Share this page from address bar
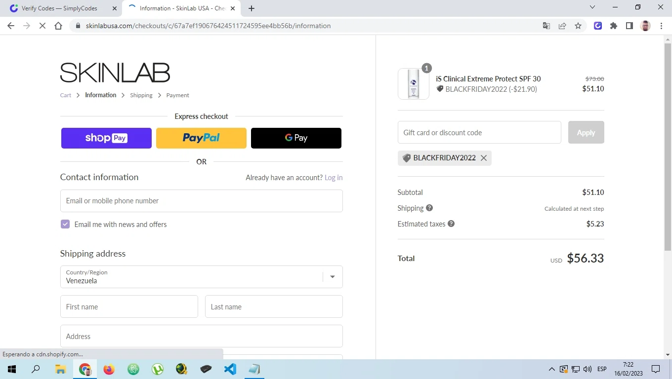672x379 pixels. (x=562, y=26)
